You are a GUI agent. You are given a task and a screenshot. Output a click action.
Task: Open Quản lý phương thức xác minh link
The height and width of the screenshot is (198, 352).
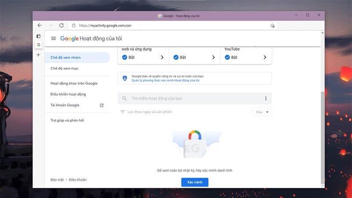tap(165, 81)
